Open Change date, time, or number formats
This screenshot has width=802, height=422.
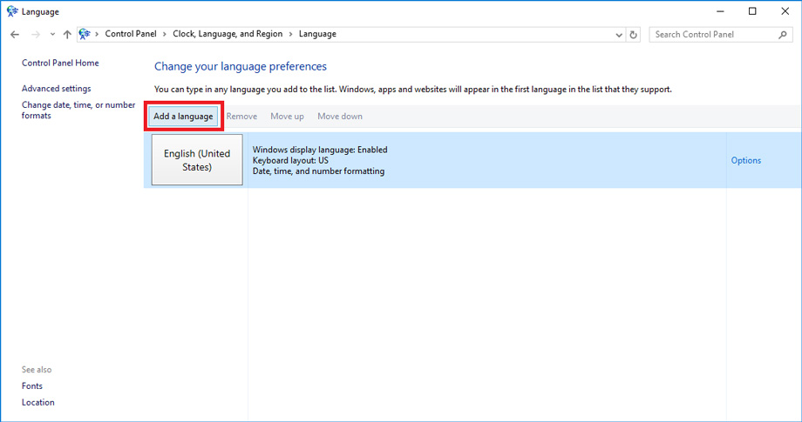(78, 110)
